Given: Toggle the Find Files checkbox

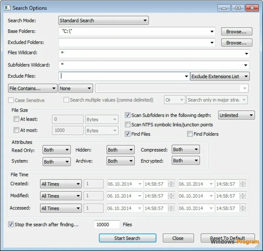Looking at the screenshot, I should click(128, 134).
